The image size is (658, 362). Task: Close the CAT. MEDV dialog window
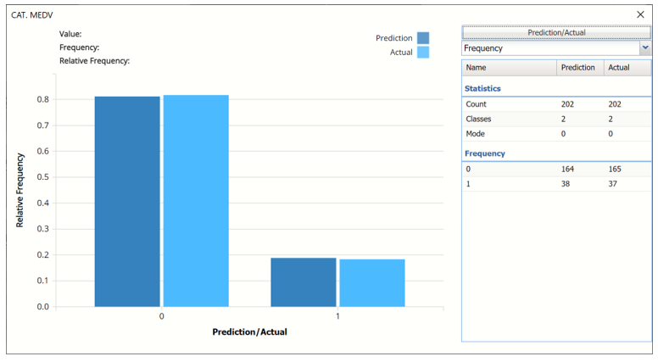coord(640,14)
